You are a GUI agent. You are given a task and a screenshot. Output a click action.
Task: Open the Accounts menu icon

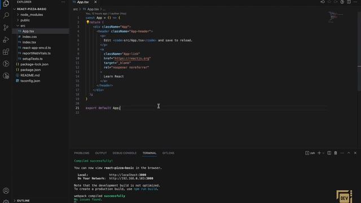[x=6, y=191]
